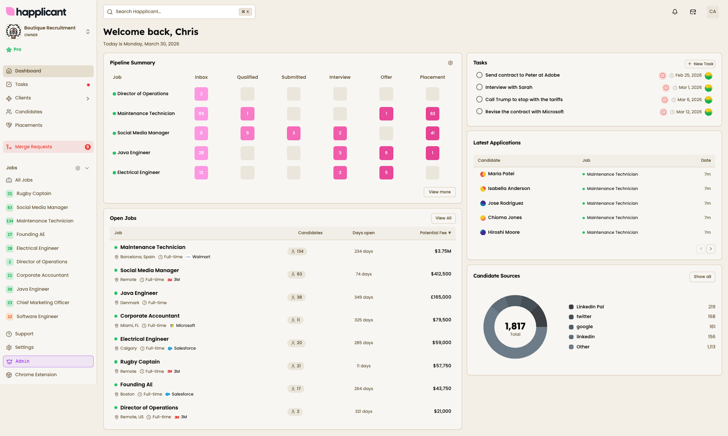Collapse the Jobs section chevron

[87, 168]
